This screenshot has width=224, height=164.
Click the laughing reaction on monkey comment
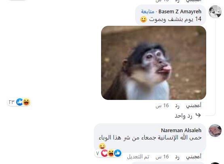coord(26,102)
